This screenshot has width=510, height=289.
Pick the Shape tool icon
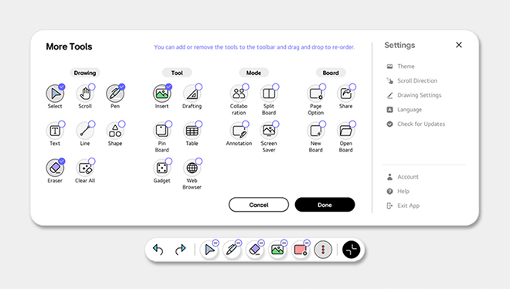coord(115,131)
